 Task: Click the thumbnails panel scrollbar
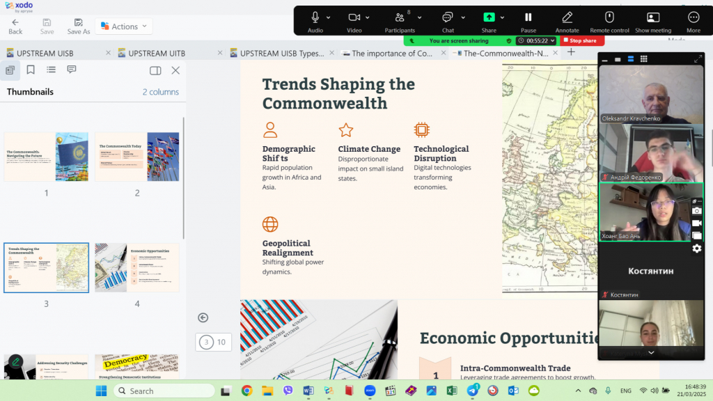pos(184,178)
